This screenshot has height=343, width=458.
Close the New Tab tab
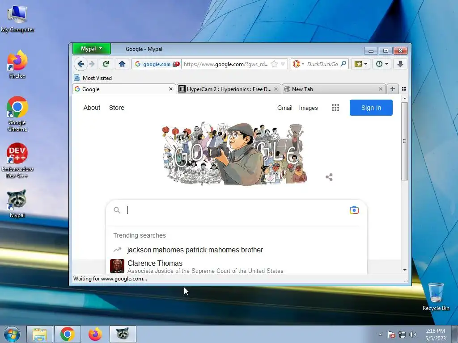(381, 89)
